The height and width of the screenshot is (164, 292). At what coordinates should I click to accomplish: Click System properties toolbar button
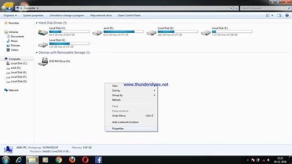33,15
